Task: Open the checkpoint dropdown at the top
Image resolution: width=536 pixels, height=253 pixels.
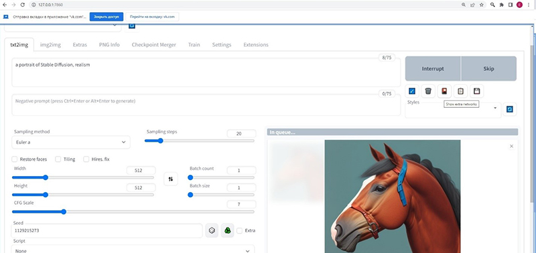Action: 62,27
